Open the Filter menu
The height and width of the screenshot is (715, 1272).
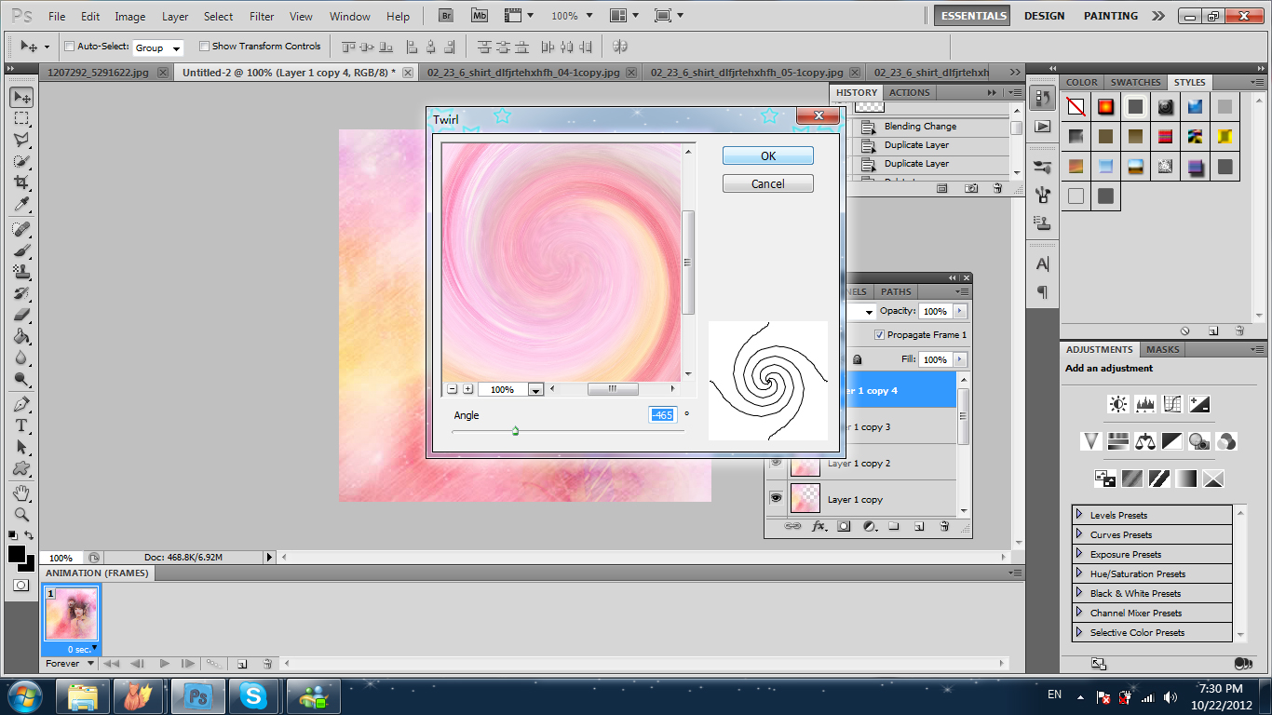pyautogui.click(x=262, y=17)
